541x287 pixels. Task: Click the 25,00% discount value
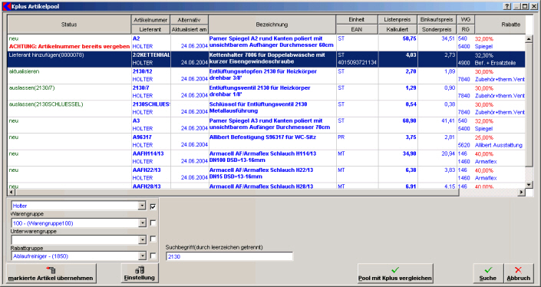click(484, 137)
